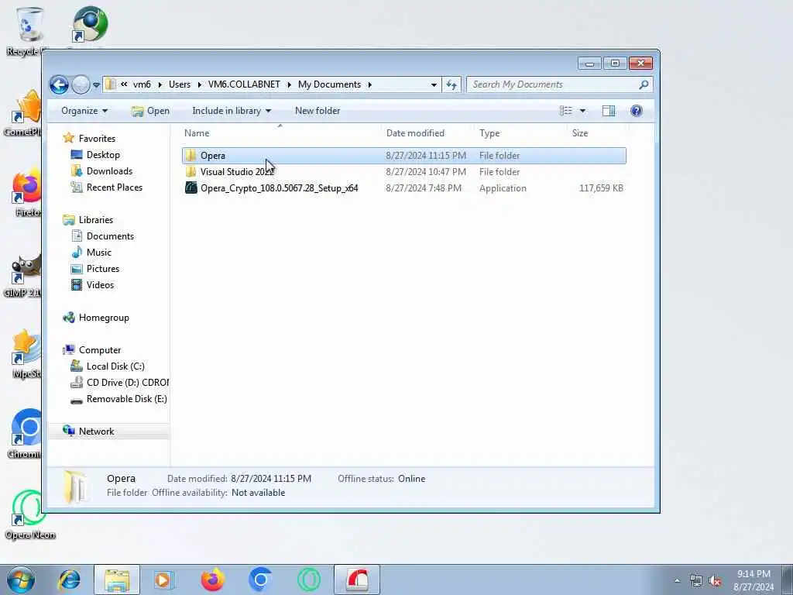This screenshot has height=595, width=793.
Task: Open the Music library
Action: (98, 253)
